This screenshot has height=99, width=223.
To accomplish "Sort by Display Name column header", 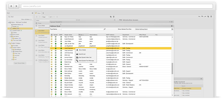I will (x=71, y=35).
